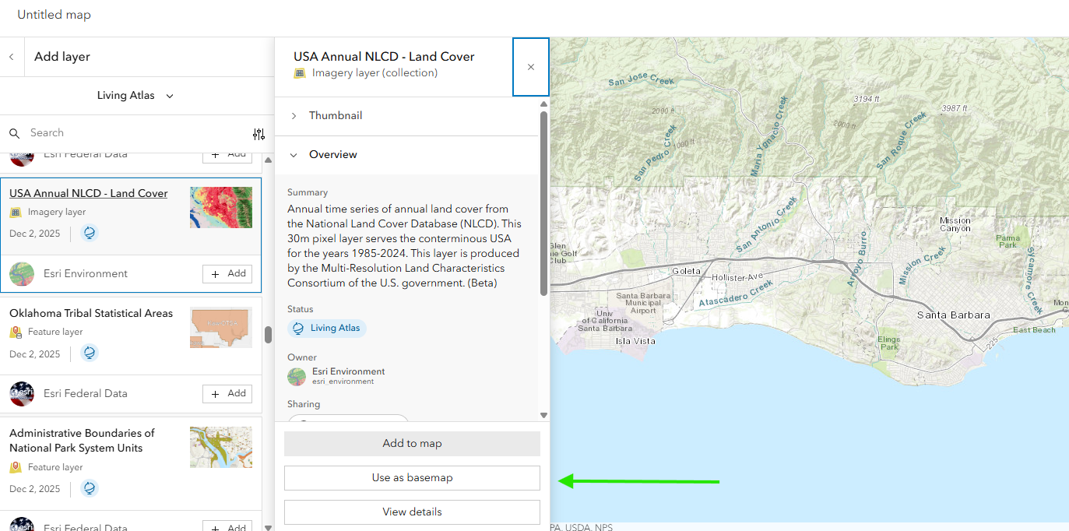Click the details panel scroll down arrow
Viewport: 1069px width, 531px height.
tap(543, 416)
